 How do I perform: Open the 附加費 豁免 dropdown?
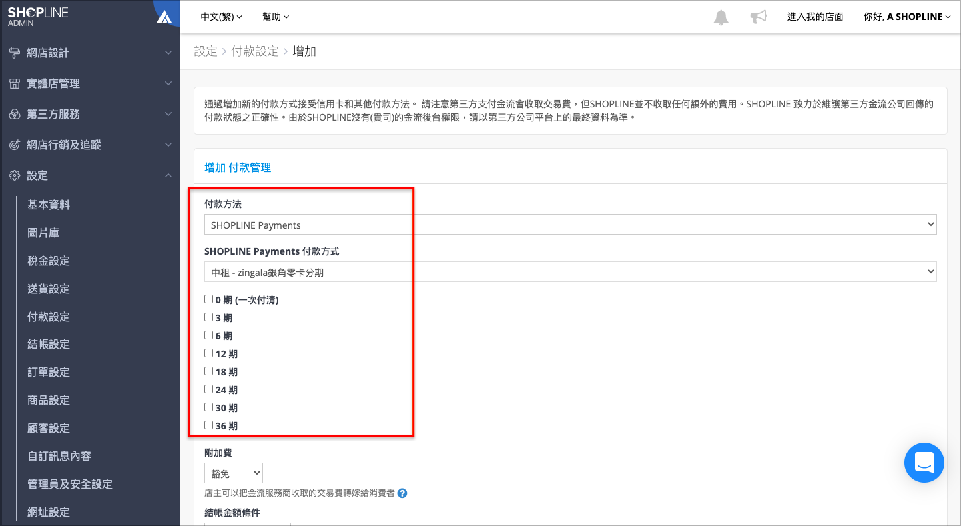[x=233, y=473]
